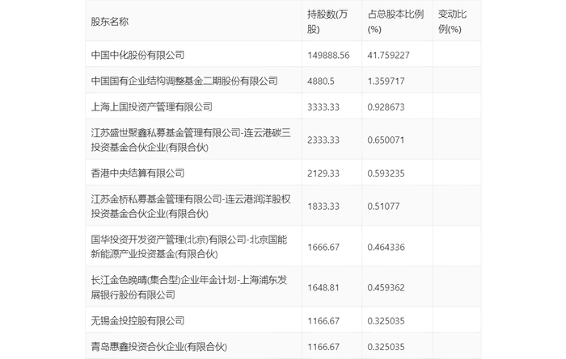This screenshot has height=359, width=566.
Task: Select 中国国有企业结构调整基金二期股份有限公司 row name
Action: point(184,81)
